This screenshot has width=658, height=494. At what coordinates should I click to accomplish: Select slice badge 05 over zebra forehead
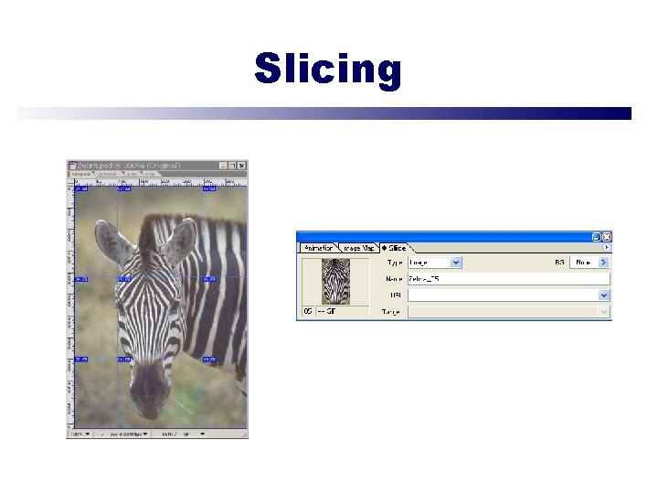click(x=124, y=279)
